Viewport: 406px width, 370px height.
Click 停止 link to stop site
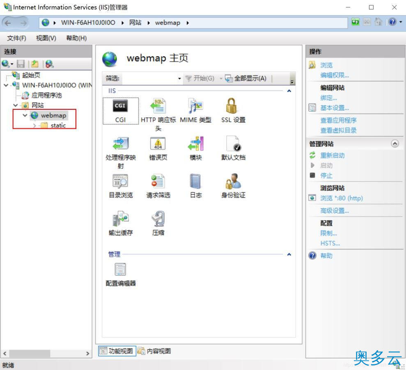point(326,176)
